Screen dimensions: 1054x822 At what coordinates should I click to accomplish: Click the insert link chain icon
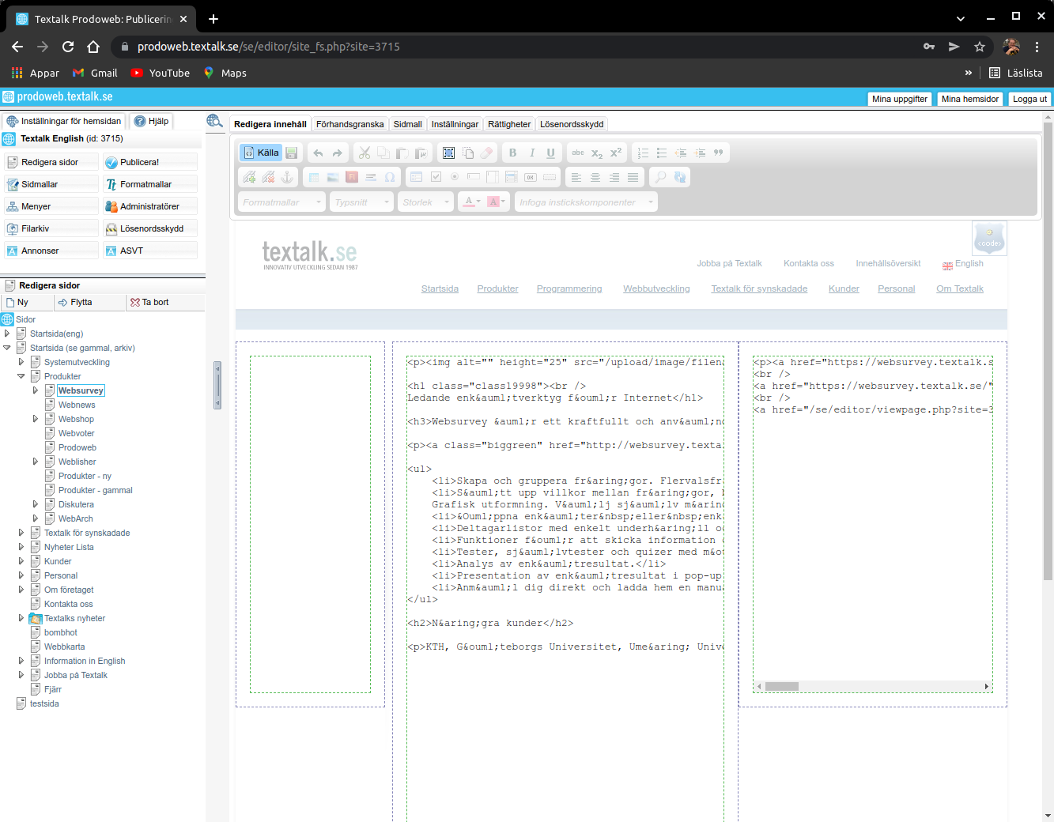[x=250, y=177]
